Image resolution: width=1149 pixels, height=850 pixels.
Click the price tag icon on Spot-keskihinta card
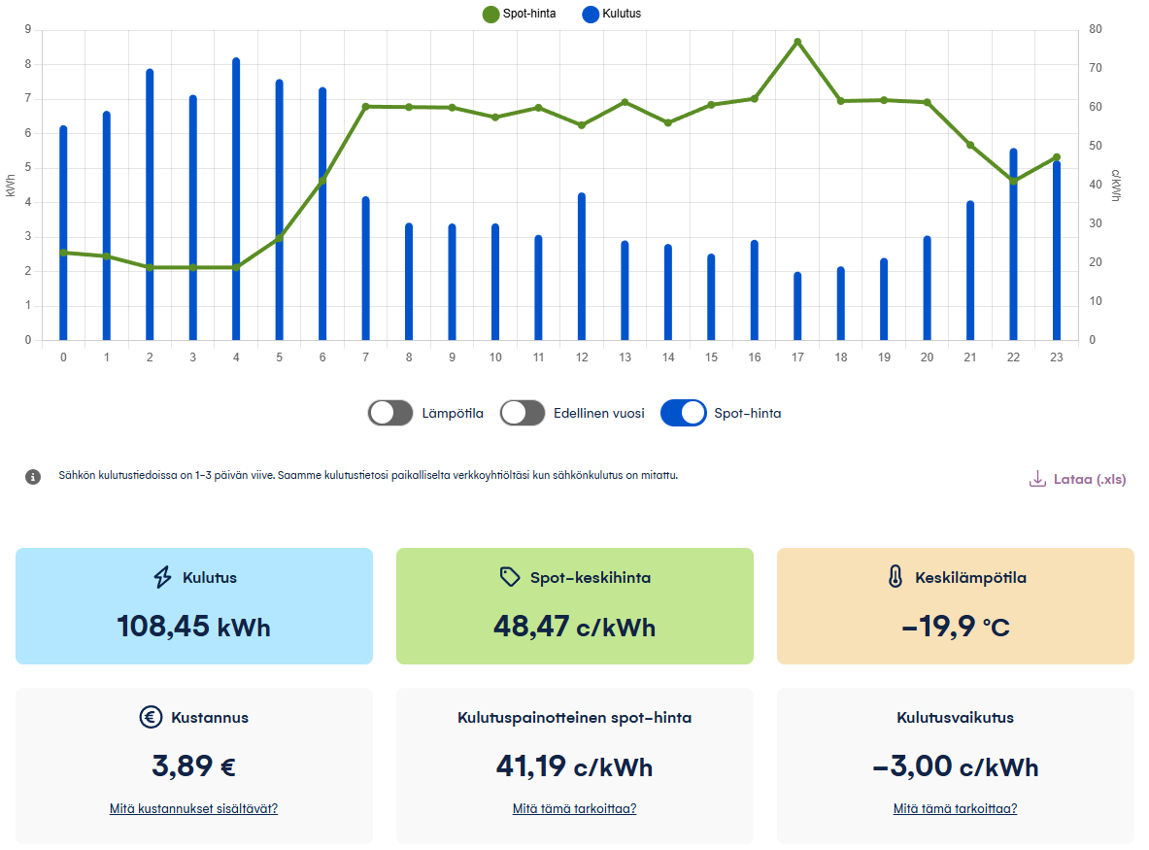click(510, 578)
